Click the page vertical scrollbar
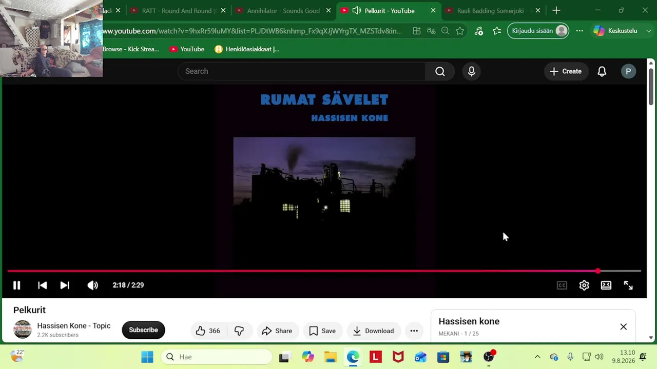Image resolution: width=657 pixels, height=369 pixels. 651,87
